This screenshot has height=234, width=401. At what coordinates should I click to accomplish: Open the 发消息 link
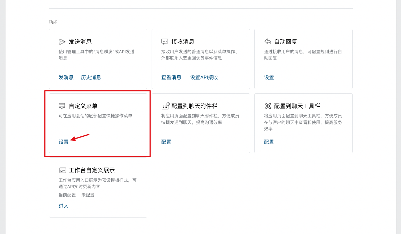(x=66, y=77)
